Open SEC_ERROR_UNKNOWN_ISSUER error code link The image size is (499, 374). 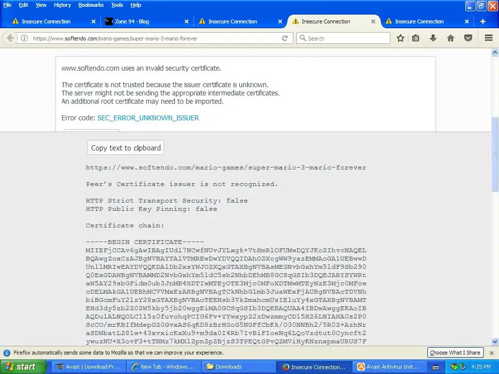pos(148,118)
